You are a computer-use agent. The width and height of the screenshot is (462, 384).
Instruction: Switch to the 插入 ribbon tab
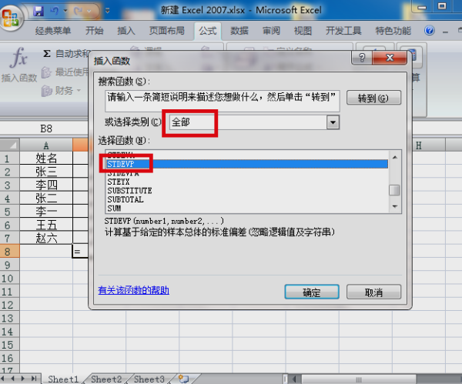coord(126,31)
